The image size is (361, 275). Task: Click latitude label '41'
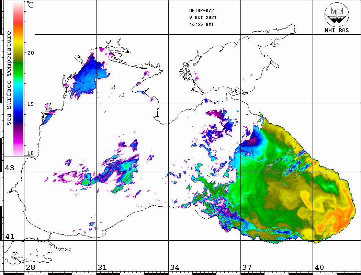(x=10, y=236)
